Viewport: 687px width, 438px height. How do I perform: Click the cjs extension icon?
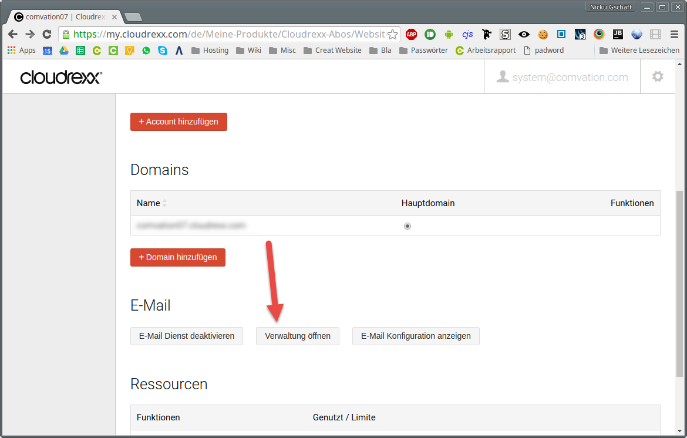pos(467,34)
